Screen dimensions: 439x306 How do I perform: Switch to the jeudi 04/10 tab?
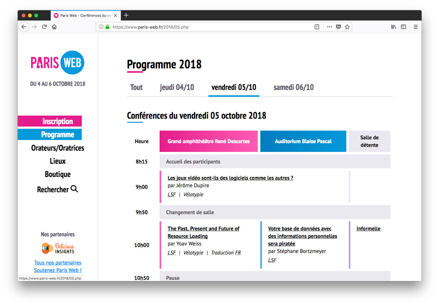click(177, 87)
